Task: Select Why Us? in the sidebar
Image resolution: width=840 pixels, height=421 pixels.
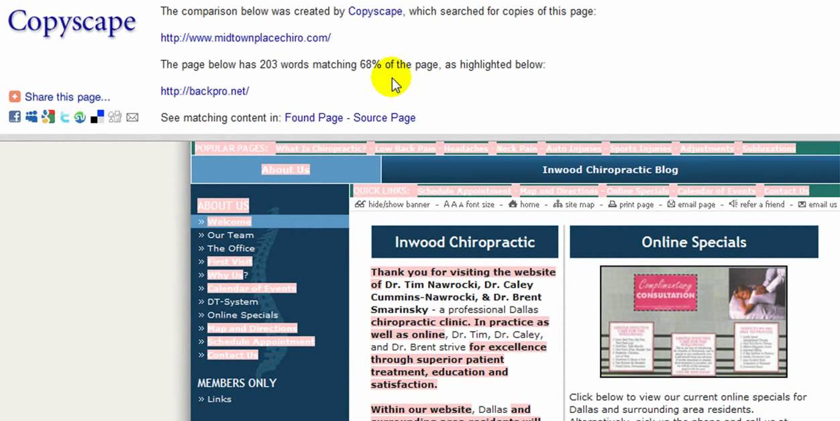Action: [x=227, y=275]
